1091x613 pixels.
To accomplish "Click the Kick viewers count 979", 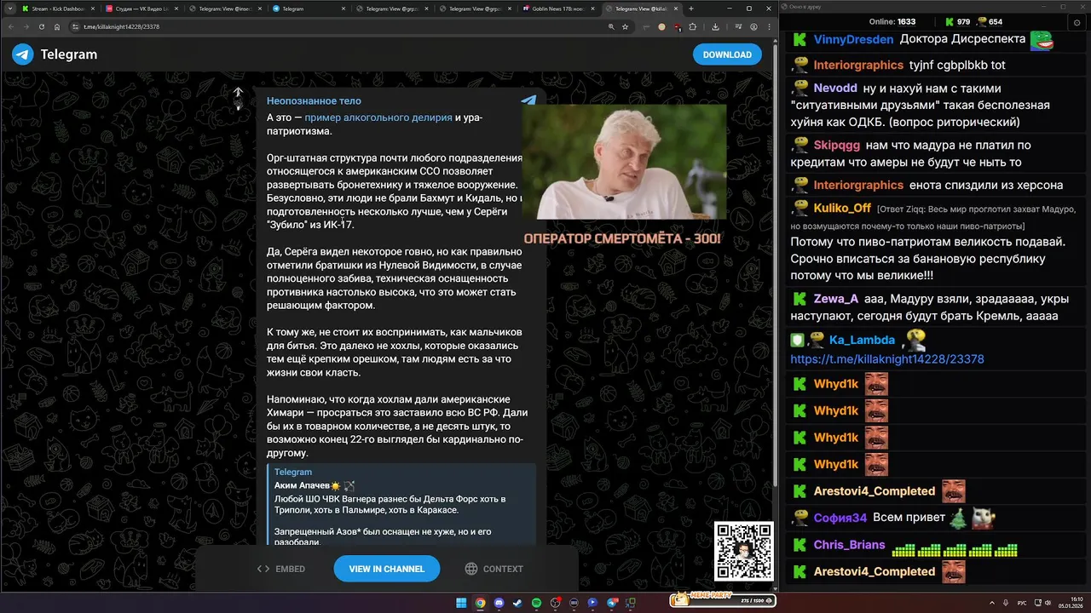I will 957,22.
